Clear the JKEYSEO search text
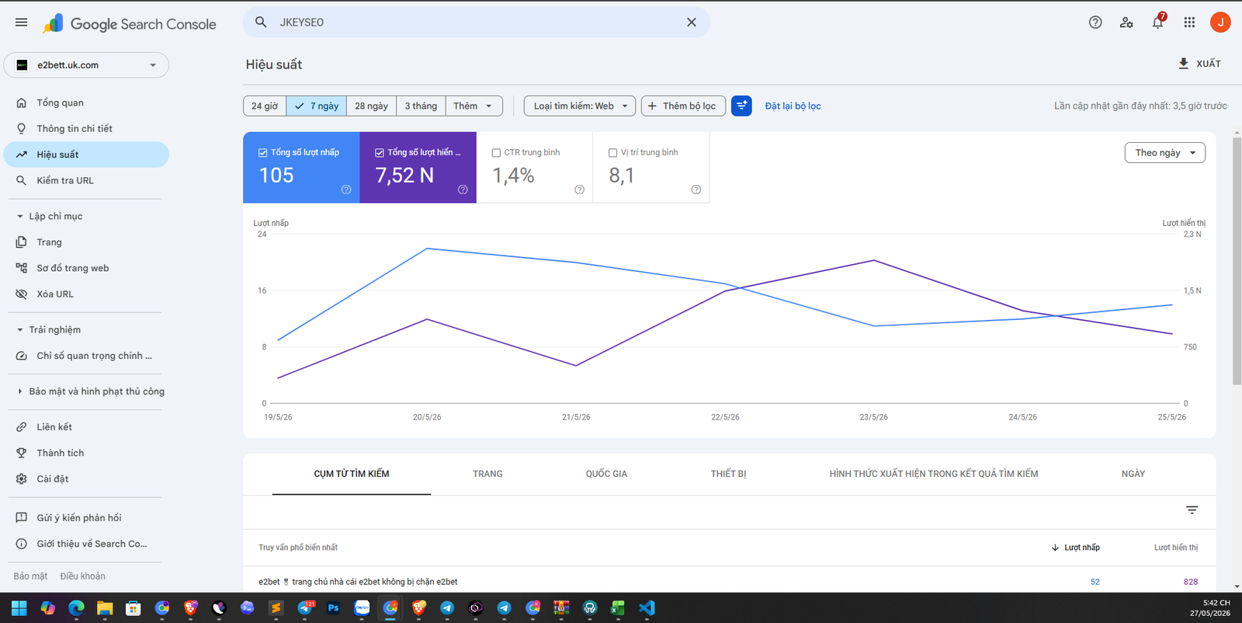1242x623 pixels. coord(692,23)
